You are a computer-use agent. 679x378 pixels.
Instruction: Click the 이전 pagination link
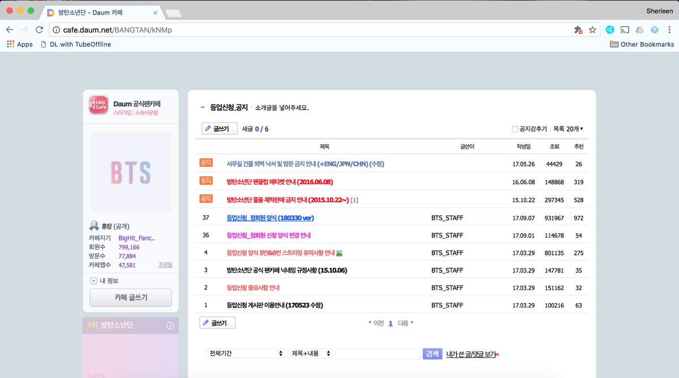[x=376, y=323]
